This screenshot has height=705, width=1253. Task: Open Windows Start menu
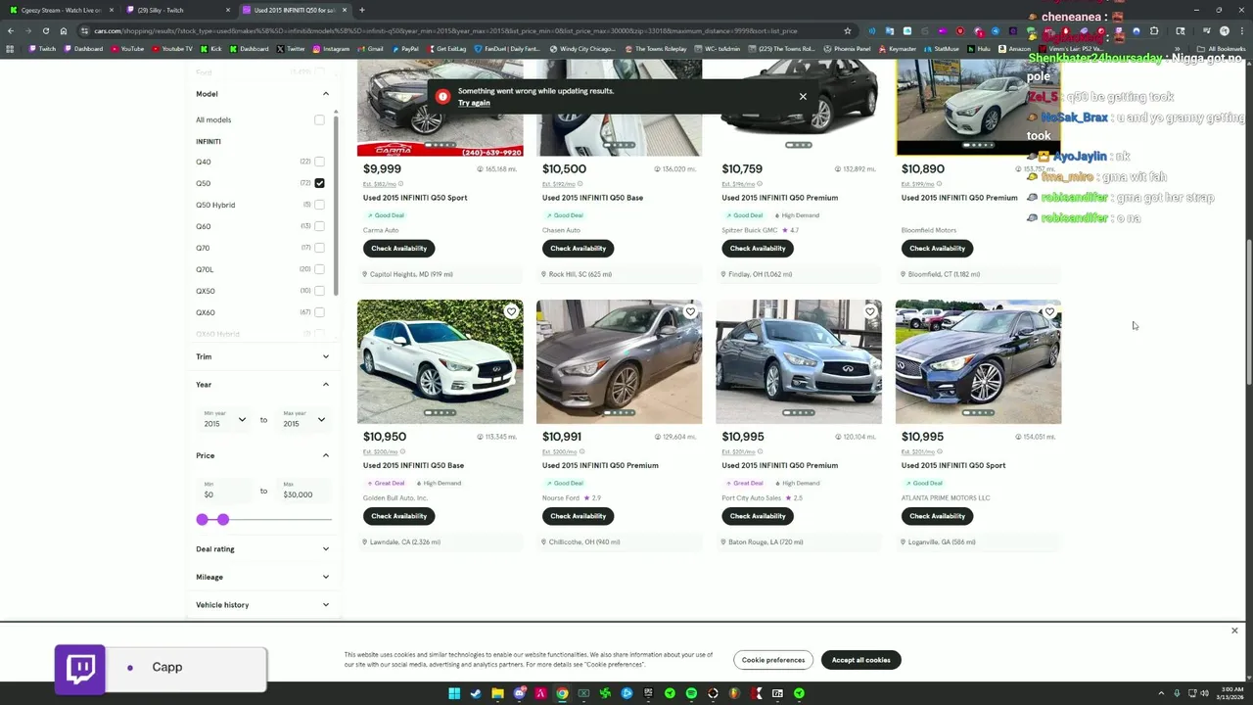(454, 693)
